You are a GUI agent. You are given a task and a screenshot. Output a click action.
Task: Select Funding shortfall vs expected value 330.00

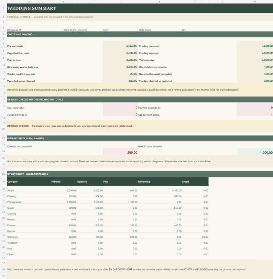[x=268, y=81]
